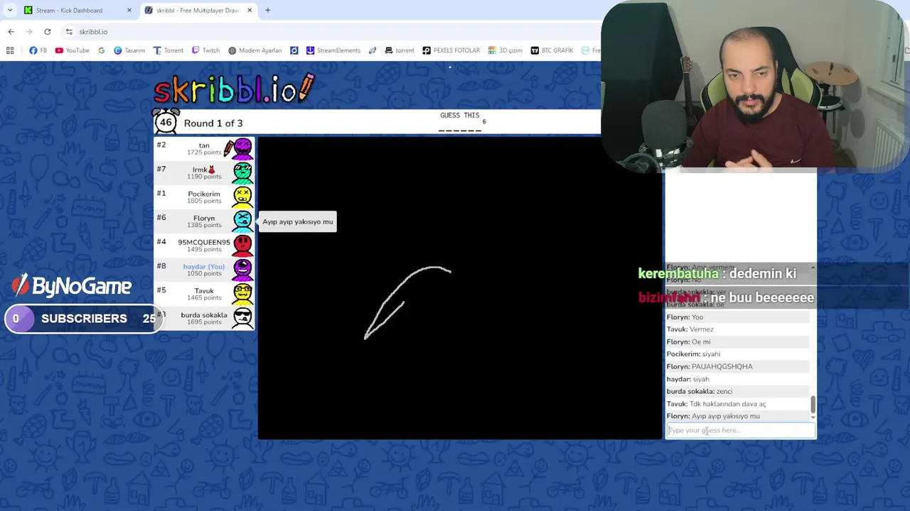
Task: Reload the skribbl.io page
Action: 48,32
